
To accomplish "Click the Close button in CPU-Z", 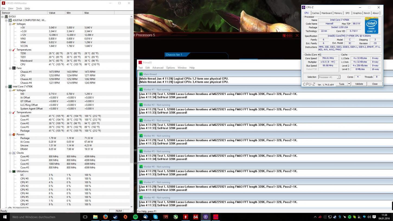I will (x=375, y=84).
